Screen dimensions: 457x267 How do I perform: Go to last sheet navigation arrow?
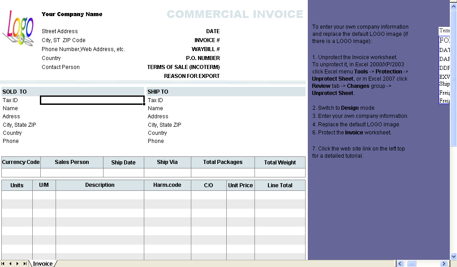click(x=25, y=263)
